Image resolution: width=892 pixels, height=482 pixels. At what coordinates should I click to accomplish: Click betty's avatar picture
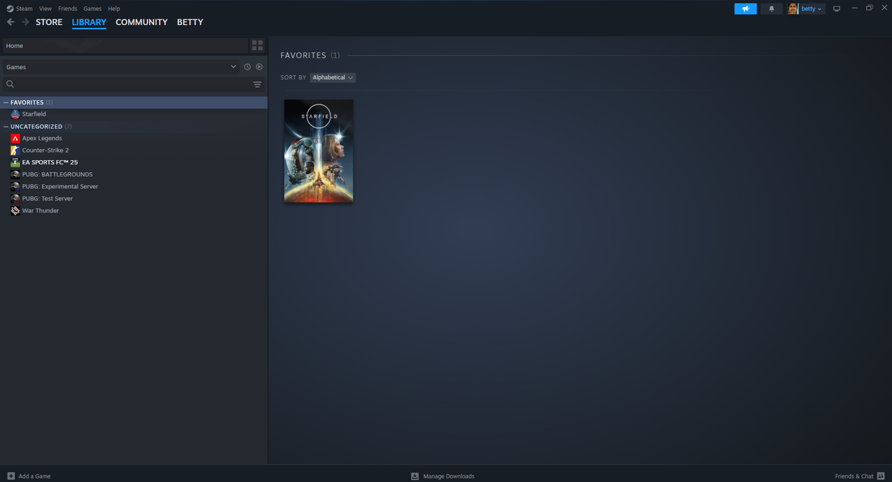pyautogui.click(x=793, y=8)
